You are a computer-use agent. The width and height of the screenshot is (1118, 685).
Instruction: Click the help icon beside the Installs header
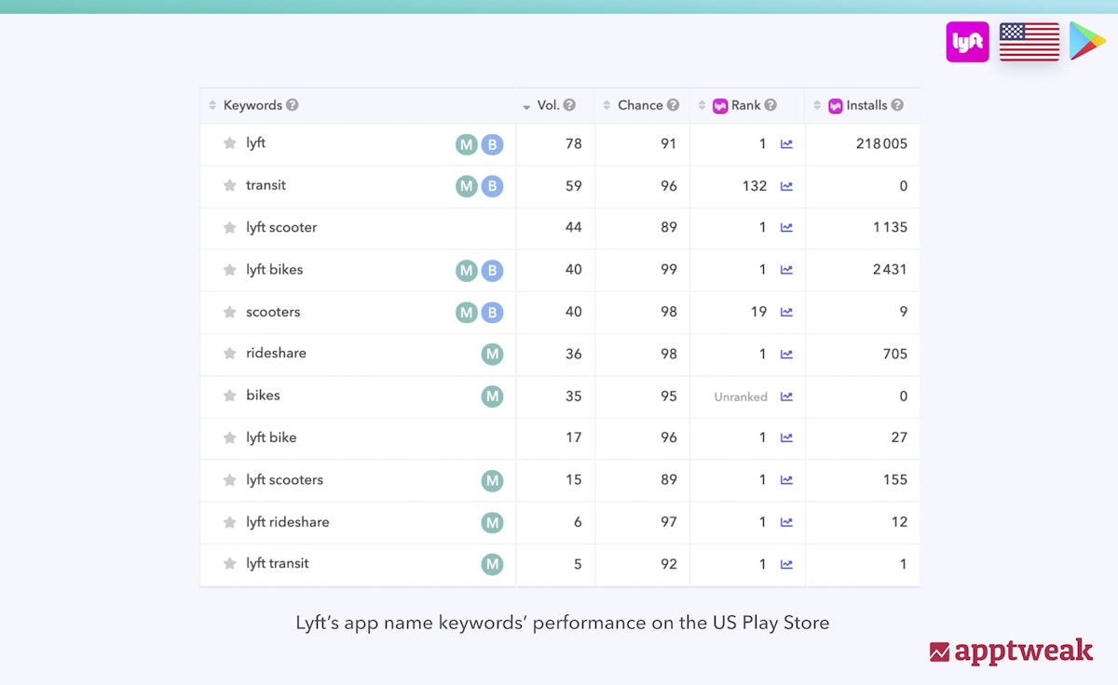[x=896, y=105]
